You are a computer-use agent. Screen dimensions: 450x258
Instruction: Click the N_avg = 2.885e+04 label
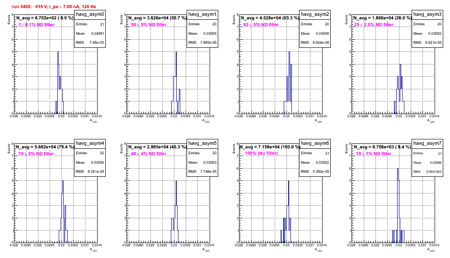tap(157, 147)
